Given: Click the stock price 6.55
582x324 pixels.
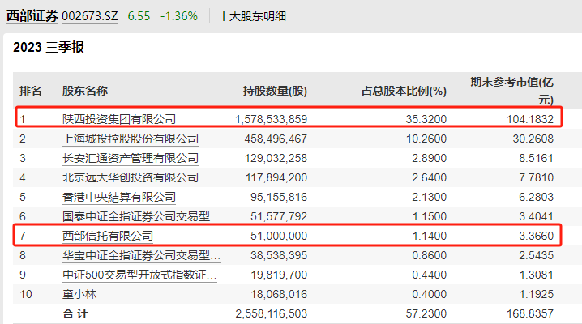Looking at the screenshot, I should click(139, 16).
